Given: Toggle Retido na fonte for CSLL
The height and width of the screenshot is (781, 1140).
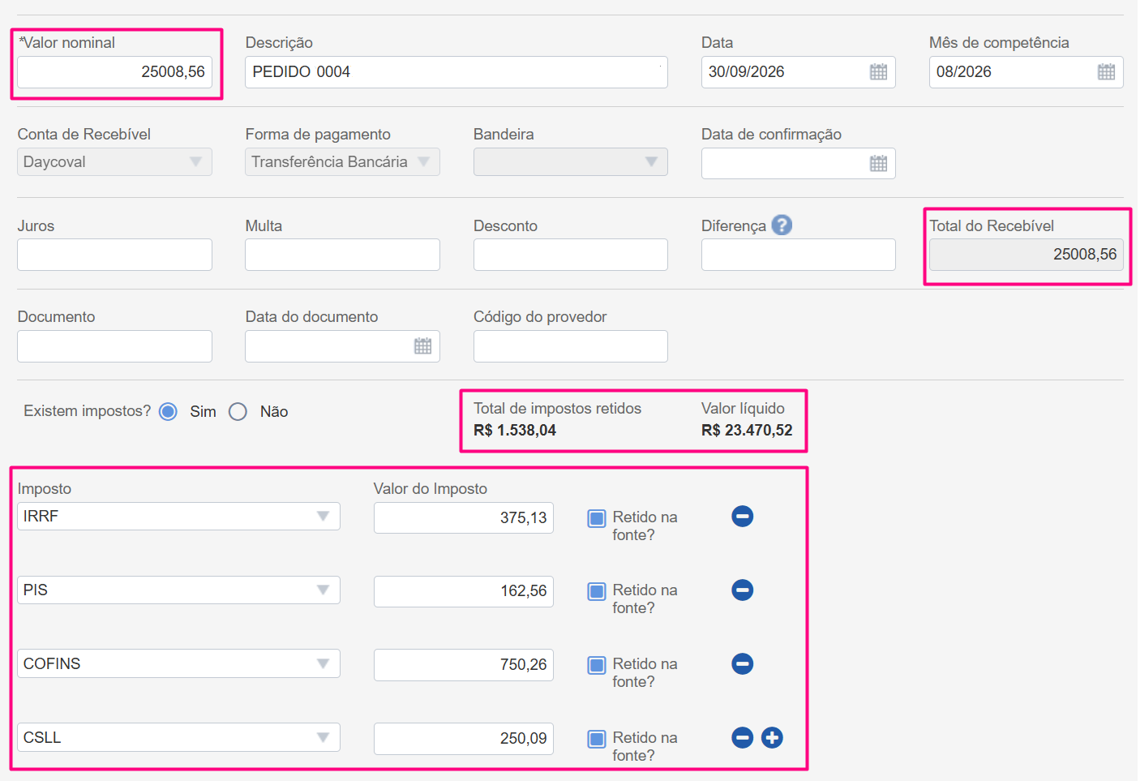Looking at the screenshot, I should (x=597, y=739).
